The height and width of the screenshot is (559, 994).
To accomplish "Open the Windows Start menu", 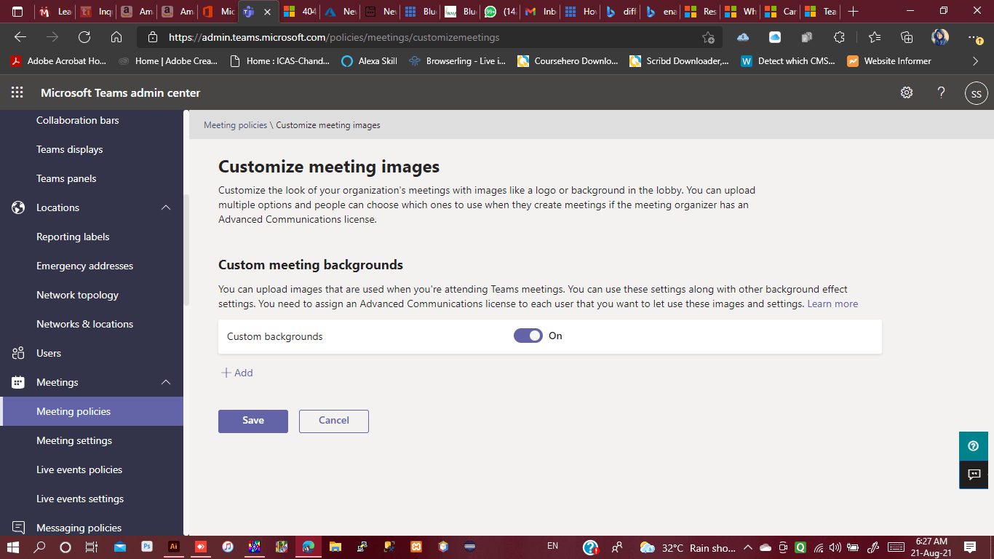I will point(13,547).
